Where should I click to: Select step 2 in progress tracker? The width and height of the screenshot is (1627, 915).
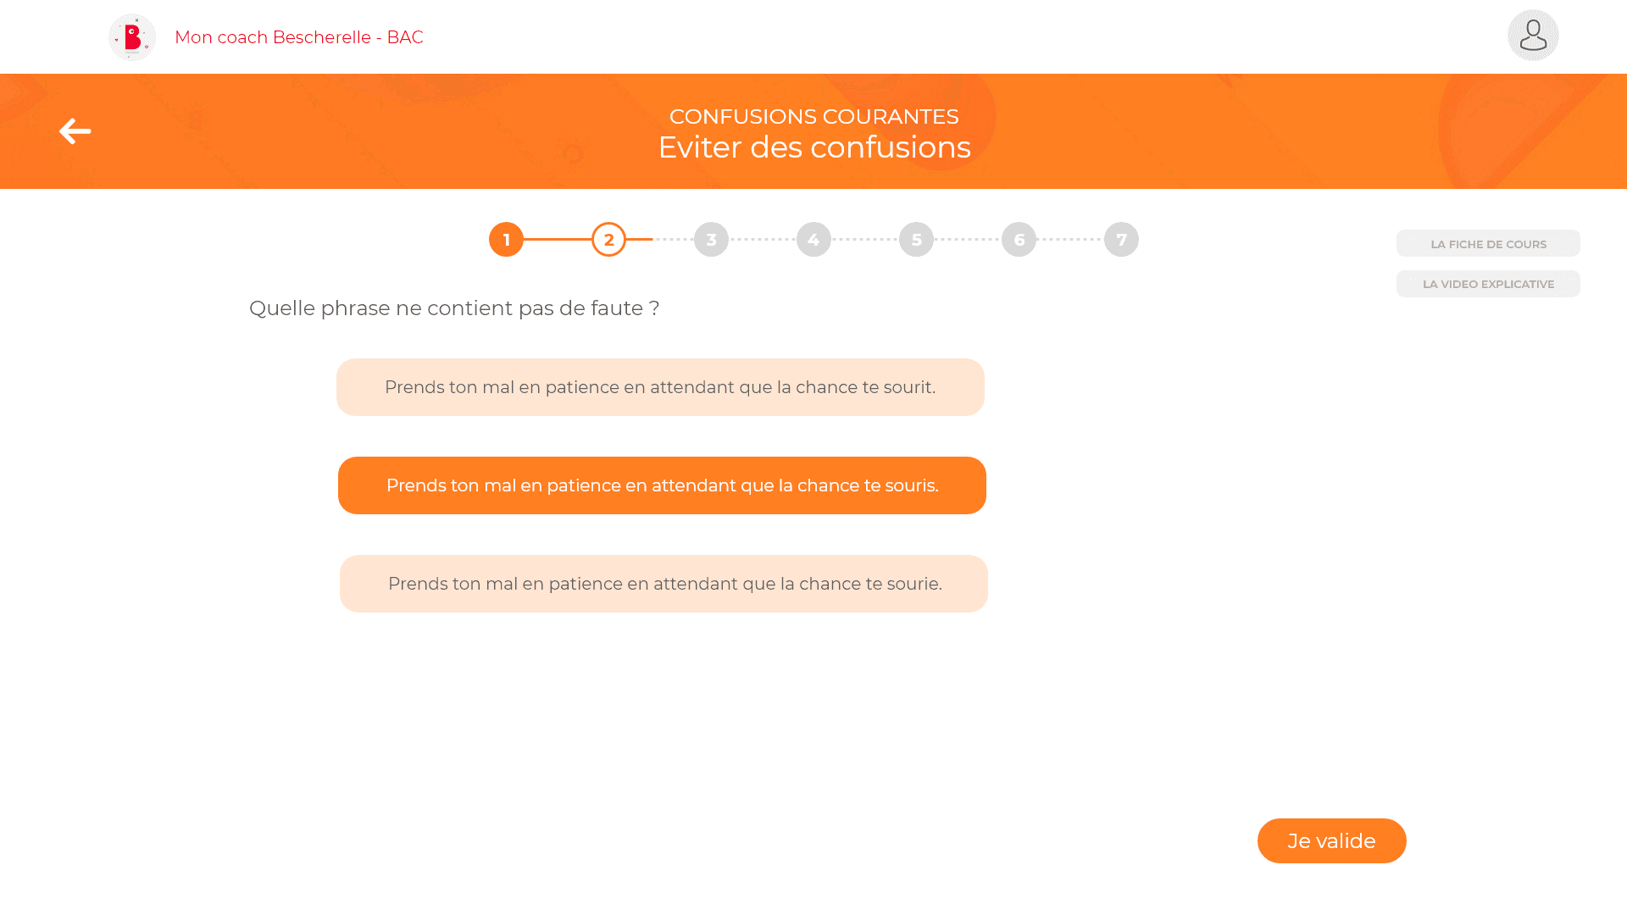[609, 240]
